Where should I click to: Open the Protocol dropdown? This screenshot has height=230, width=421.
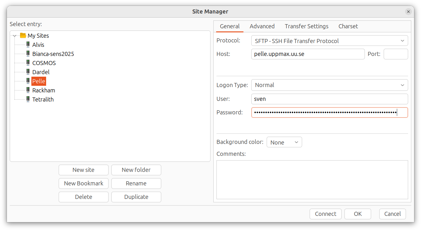pos(329,41)
